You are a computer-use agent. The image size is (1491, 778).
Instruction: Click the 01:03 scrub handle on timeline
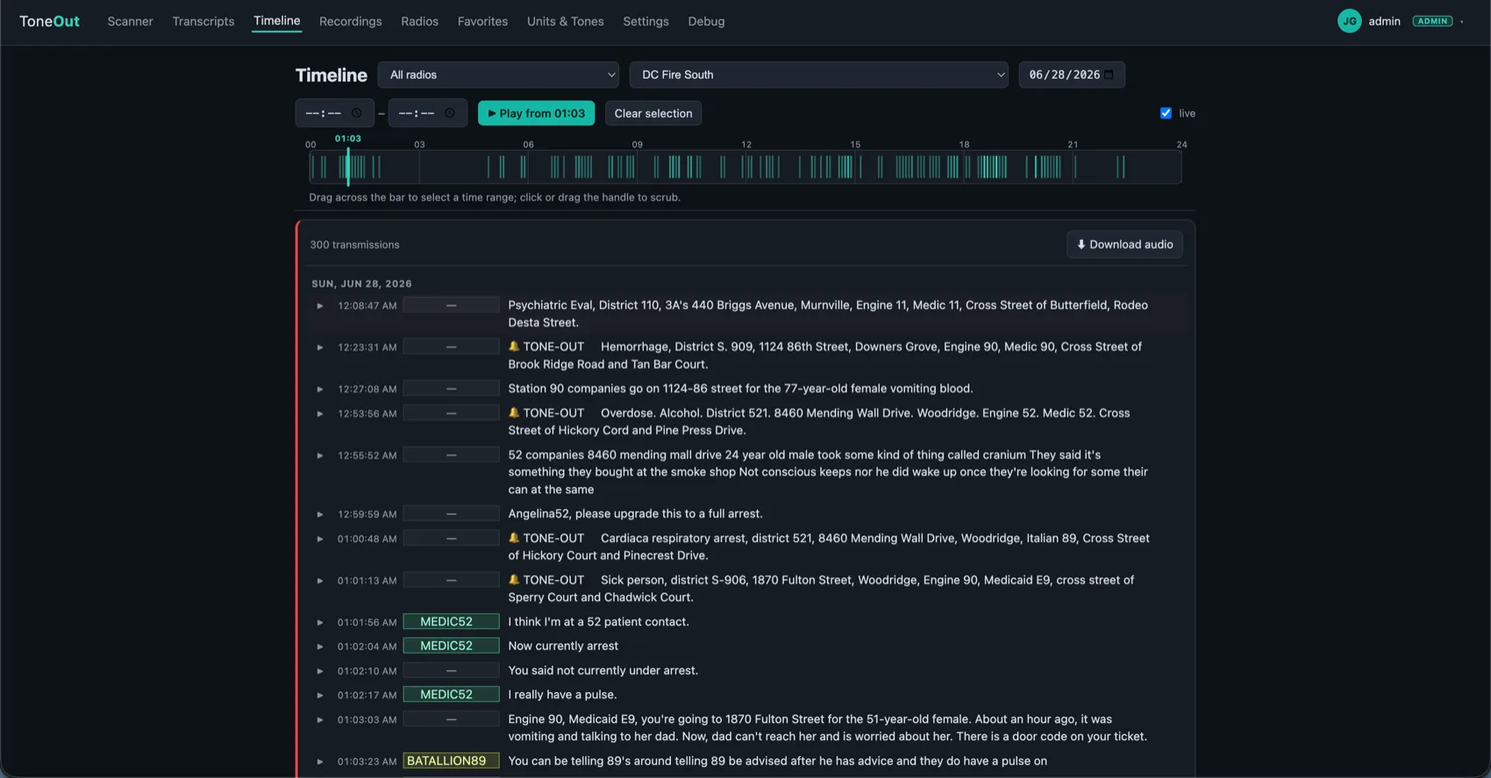(x=347, y=166)
